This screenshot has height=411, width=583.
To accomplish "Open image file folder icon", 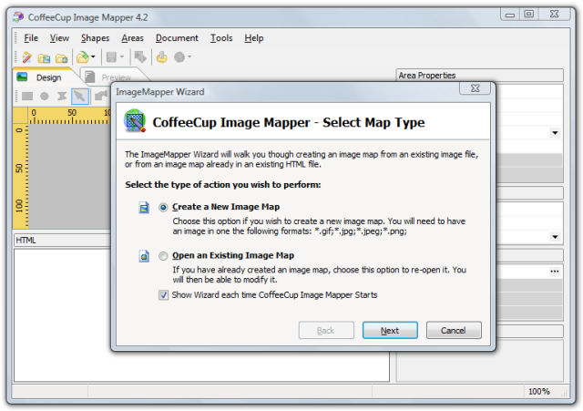I will pos(44,58).
